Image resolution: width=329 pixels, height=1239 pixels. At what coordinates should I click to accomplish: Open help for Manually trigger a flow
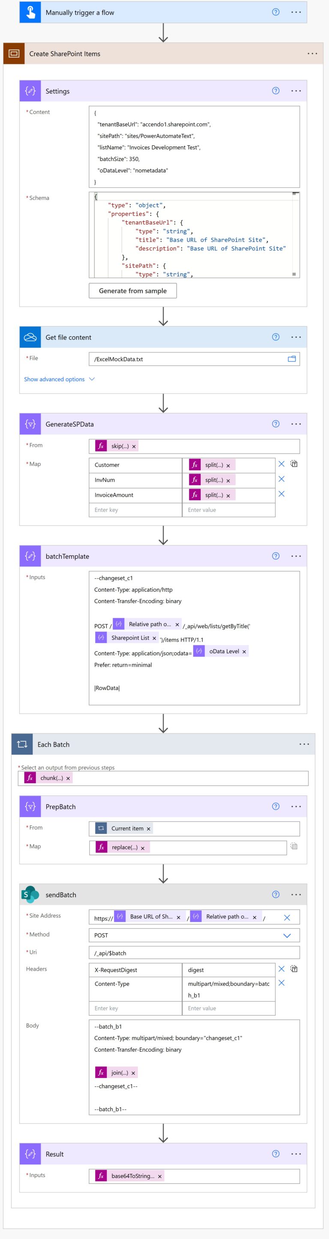click(x=276, y=12)
